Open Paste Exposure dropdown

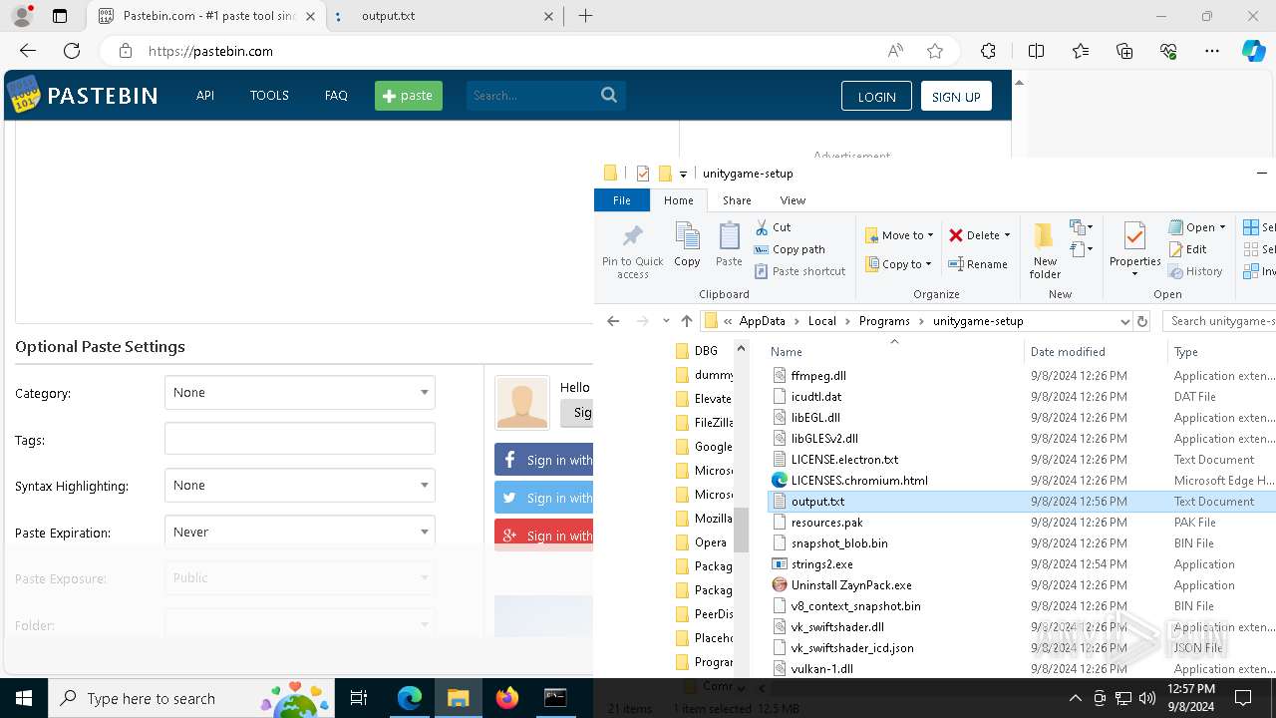[300, 578]
